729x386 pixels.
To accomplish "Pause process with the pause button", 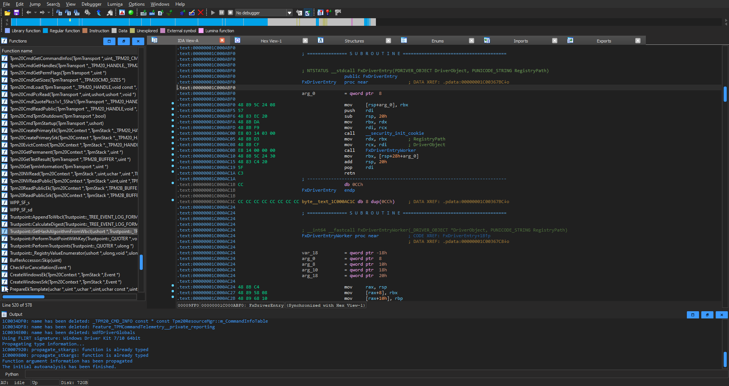I will (222, 13).
